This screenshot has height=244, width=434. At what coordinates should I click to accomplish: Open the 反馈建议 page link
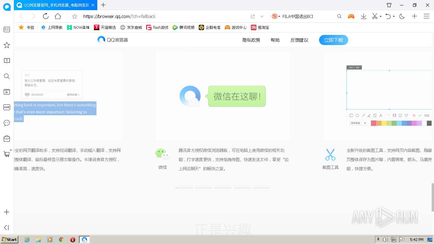pos(299,40)
